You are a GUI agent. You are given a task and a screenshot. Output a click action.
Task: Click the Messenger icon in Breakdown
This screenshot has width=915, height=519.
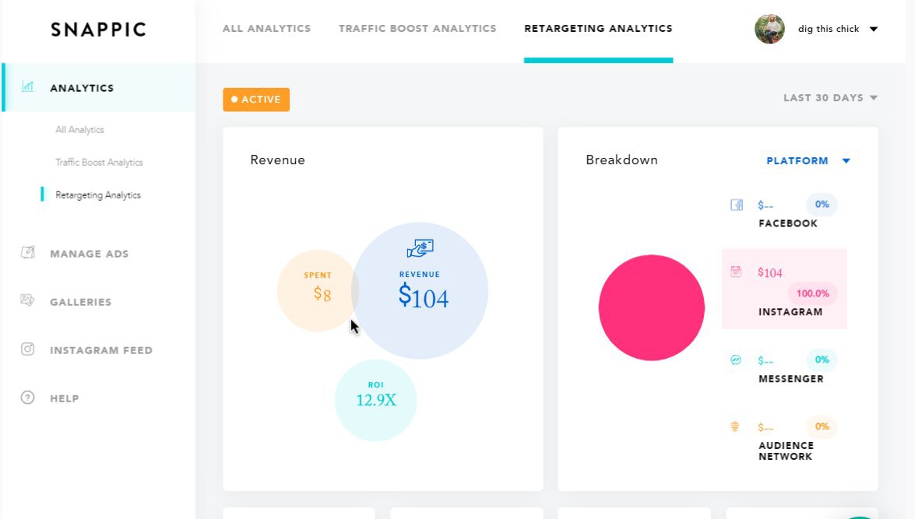pos(736,360)
